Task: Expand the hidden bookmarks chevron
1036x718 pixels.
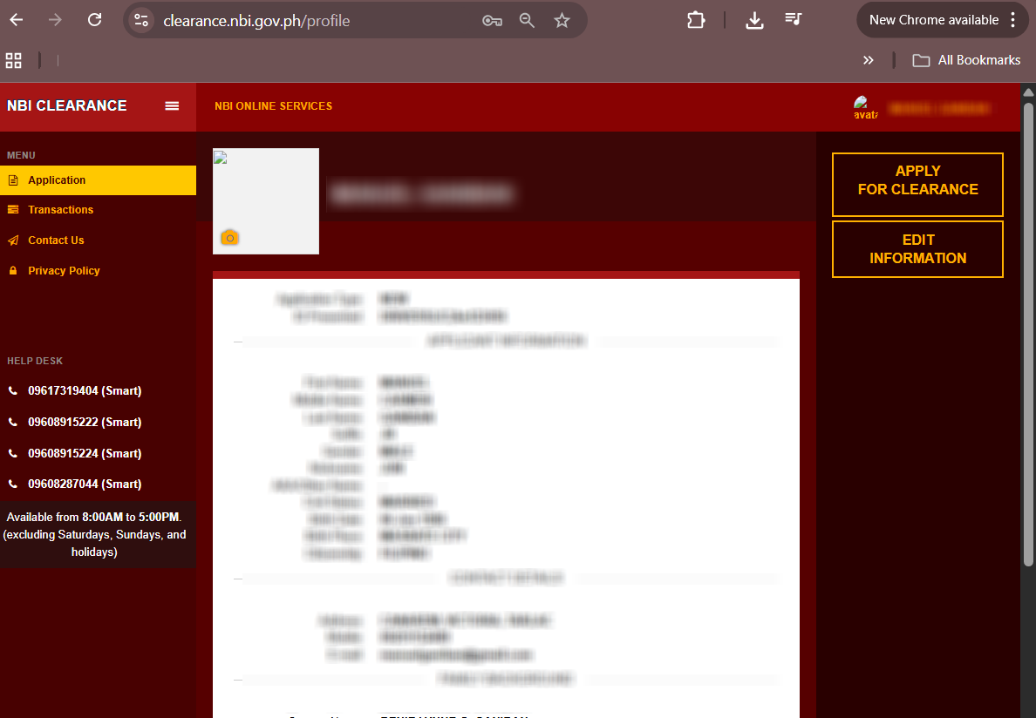Action: point(868,60)
